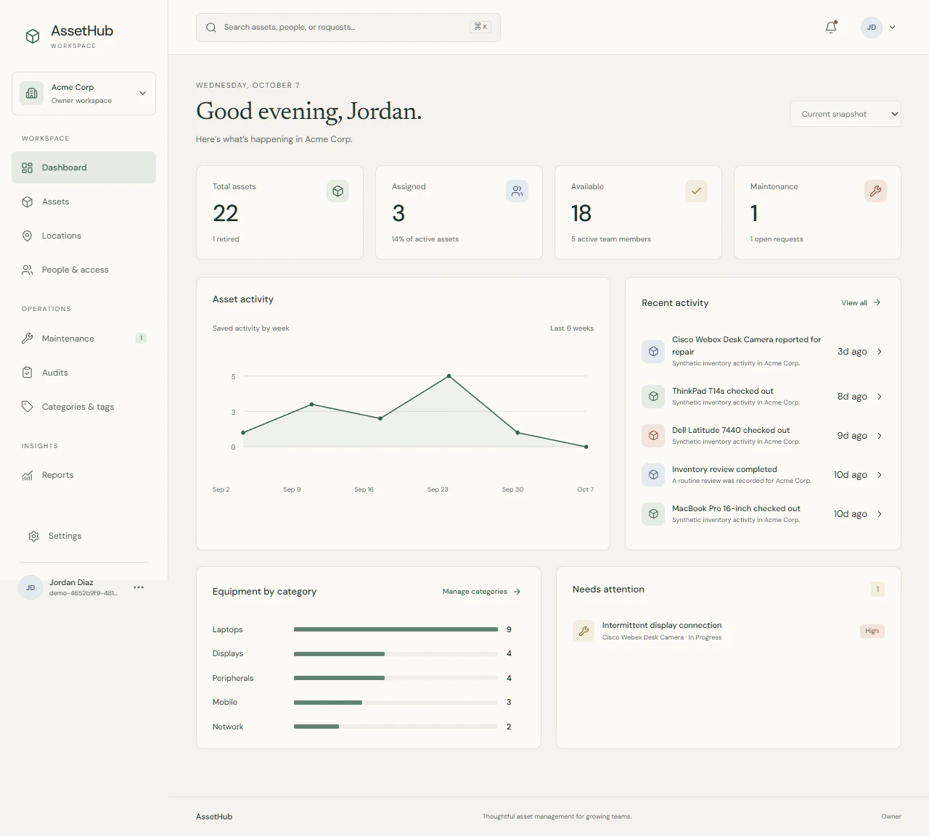Open Locations in sidebar
This screenshot has height=836, width=929.
pyautogui.click(x=83, y=236)
